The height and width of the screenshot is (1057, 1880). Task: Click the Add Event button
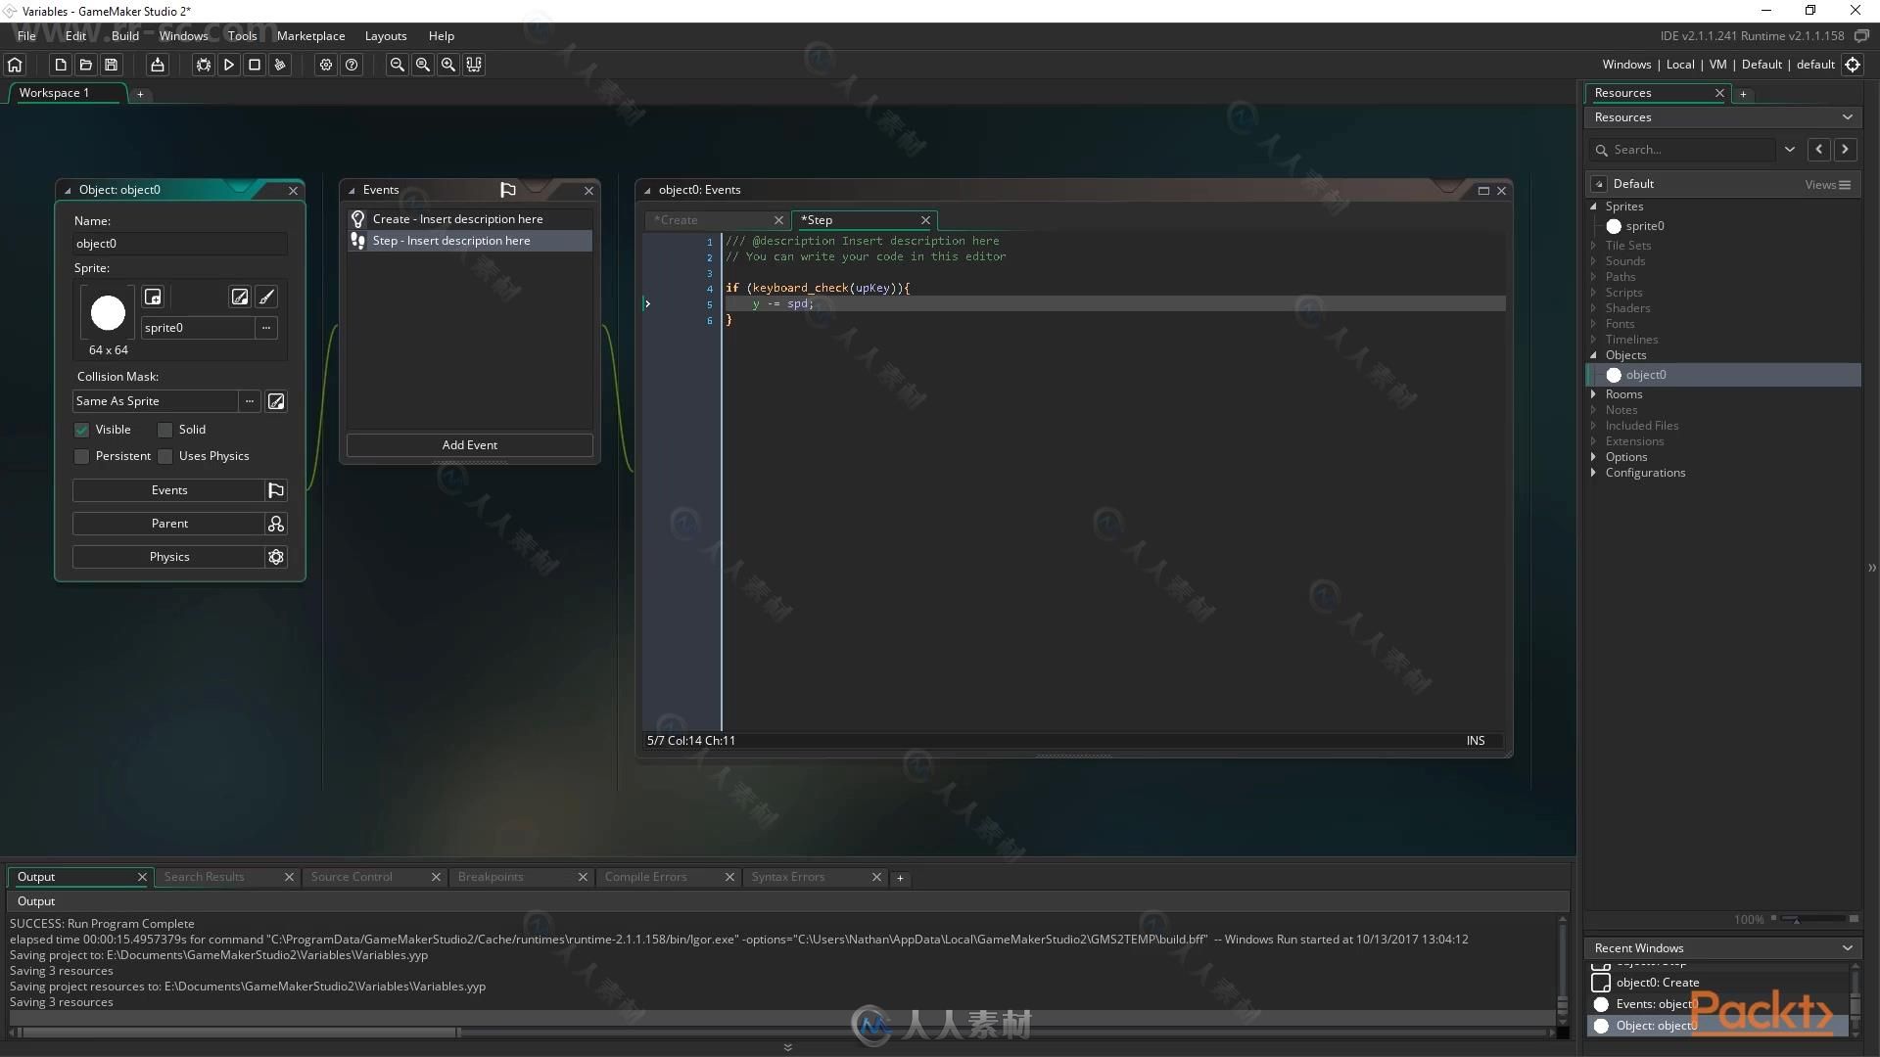[470, 445]
